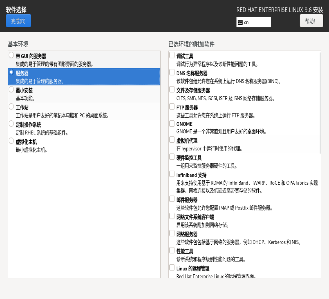329x299 pixels.
Task: Select the 带 GUI 的服务器 radio button
Action: (x=11, y=55)
